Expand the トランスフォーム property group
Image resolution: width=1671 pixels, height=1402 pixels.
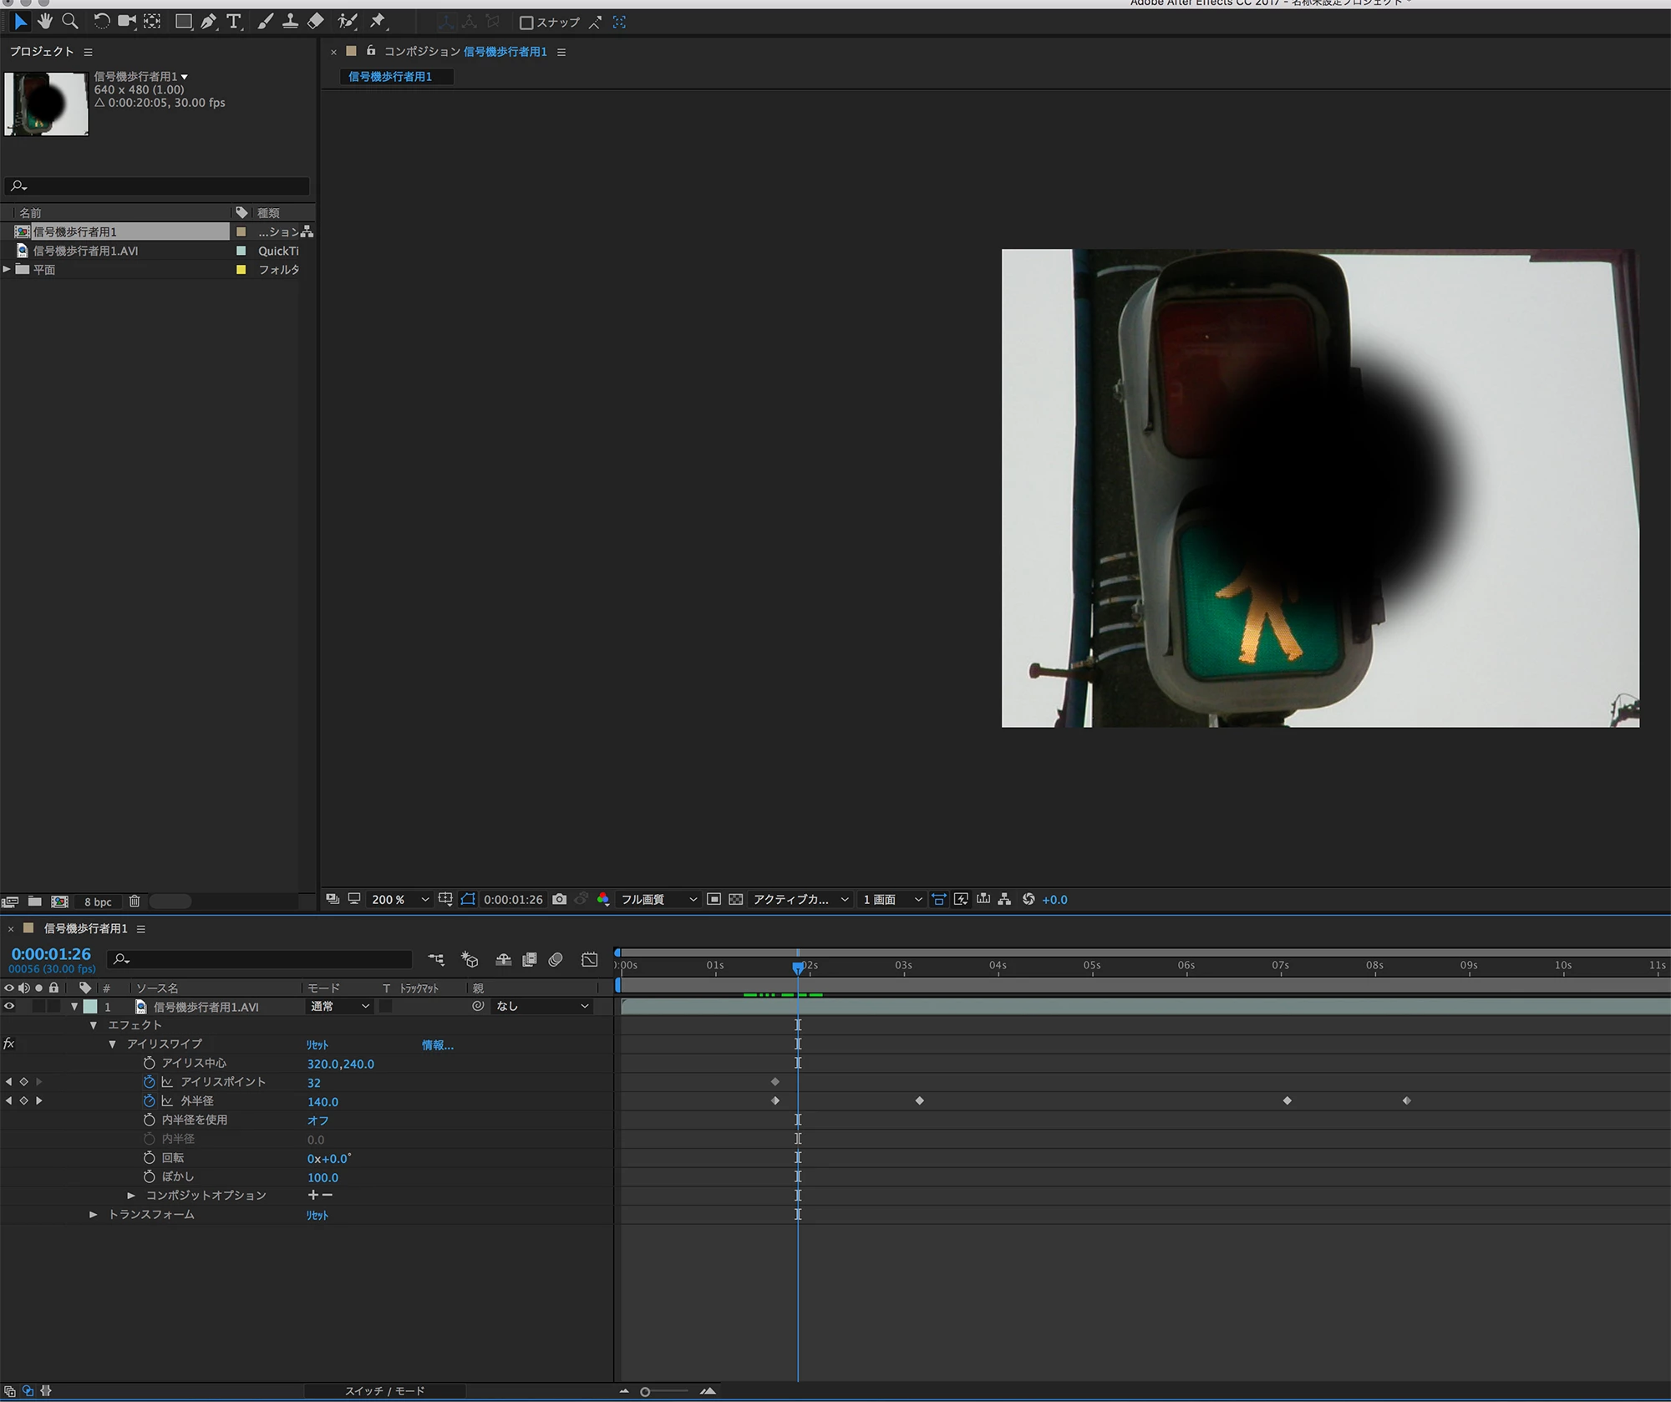coord(94,1214)
